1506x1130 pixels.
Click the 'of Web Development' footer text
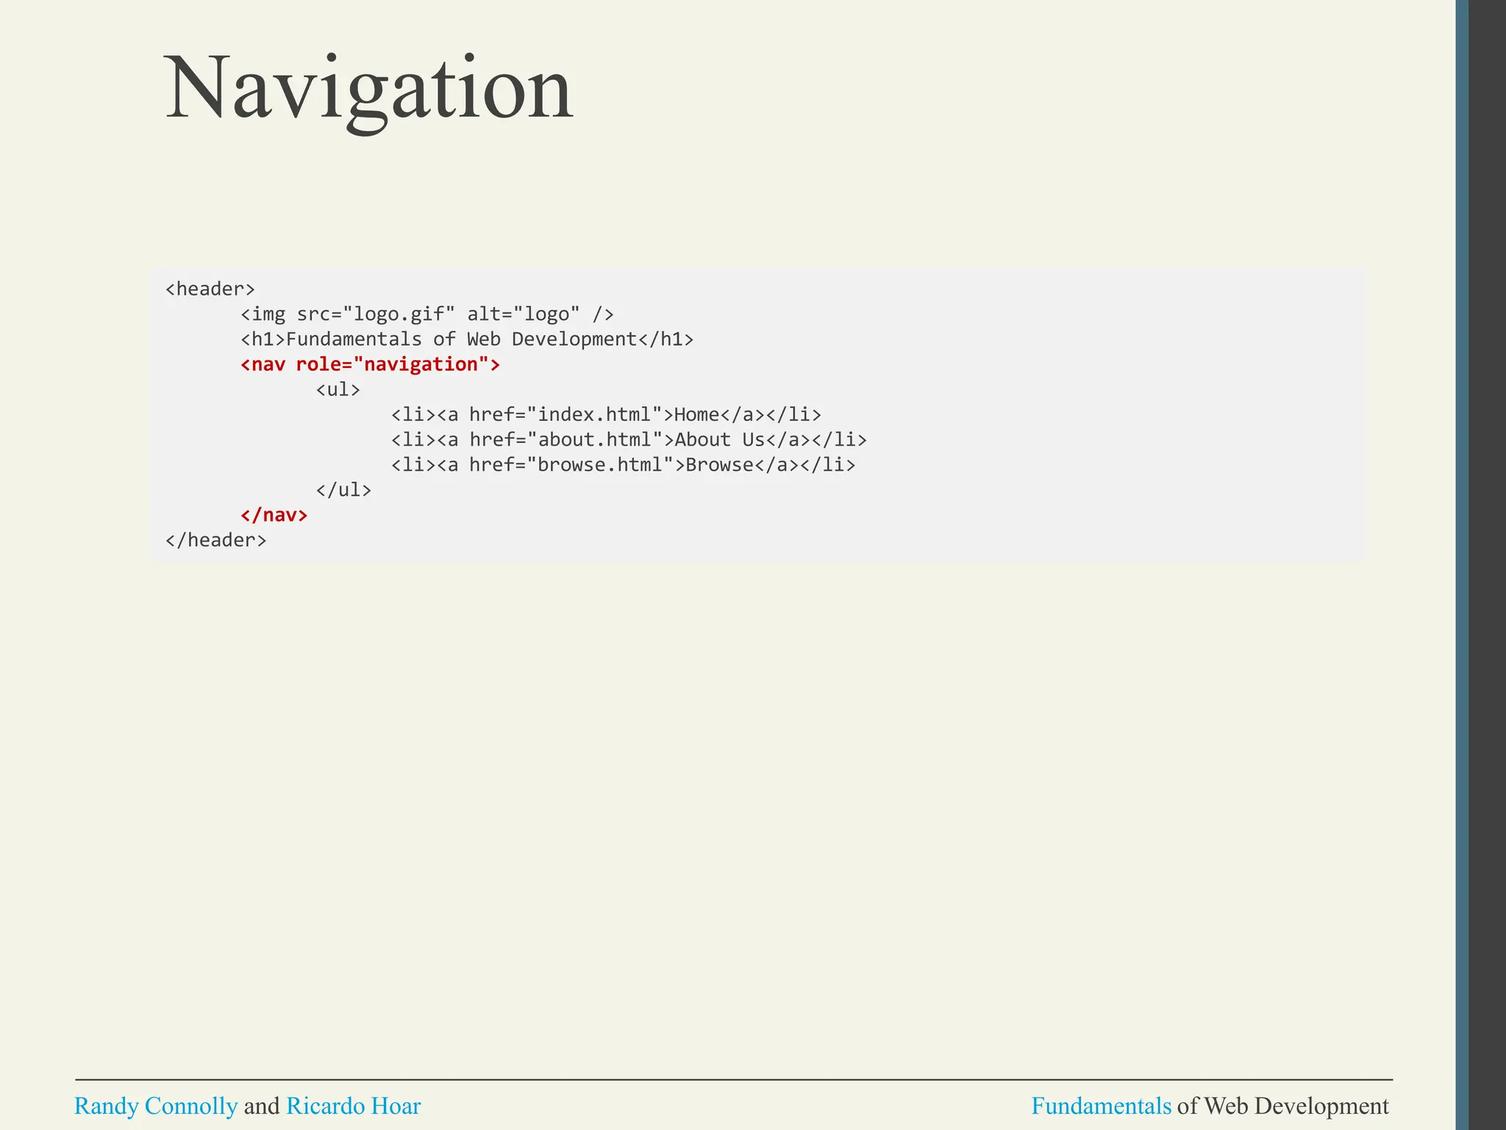1282,1106
